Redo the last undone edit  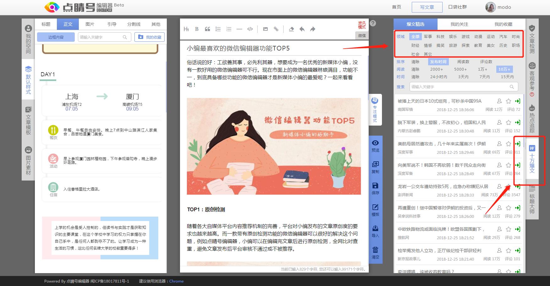313,29
